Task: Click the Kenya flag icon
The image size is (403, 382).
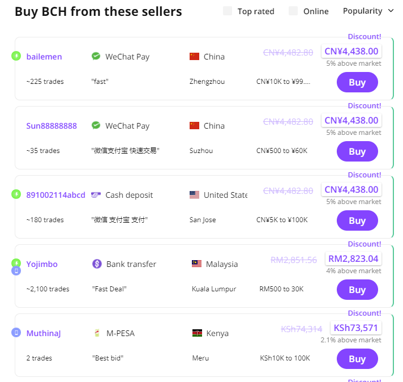Action: (x=197, y=333)
